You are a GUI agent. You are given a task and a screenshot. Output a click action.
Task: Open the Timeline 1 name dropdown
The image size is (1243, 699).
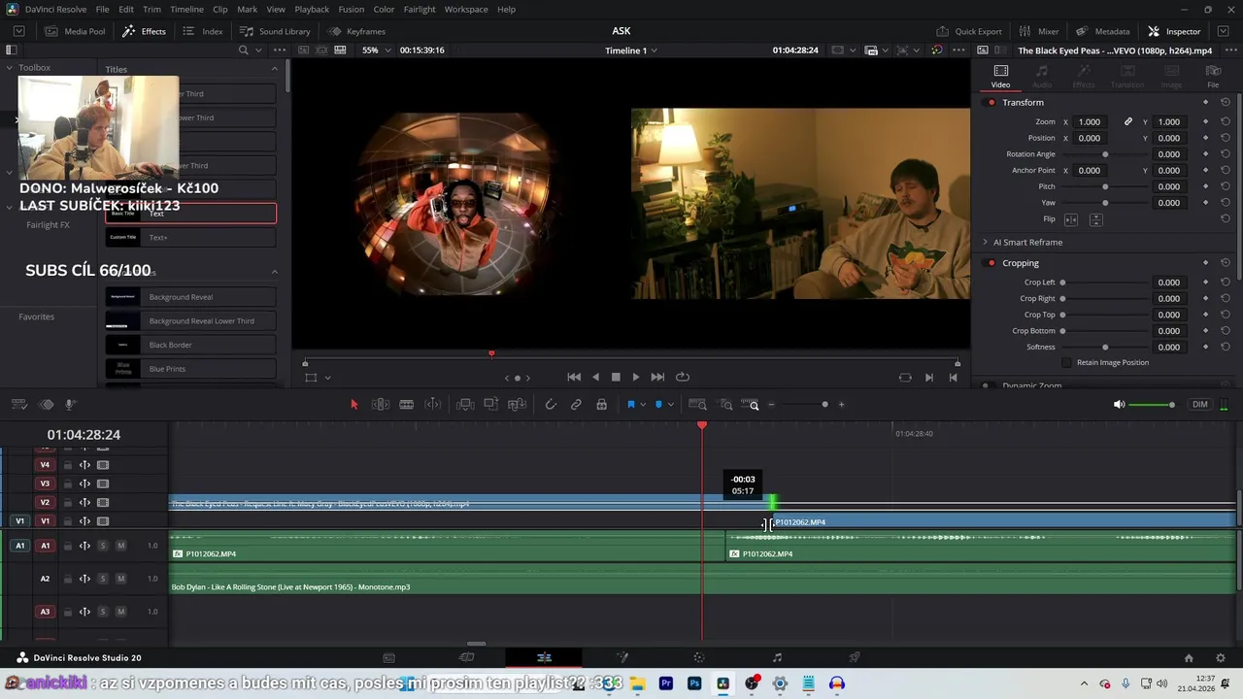point(631,50)
